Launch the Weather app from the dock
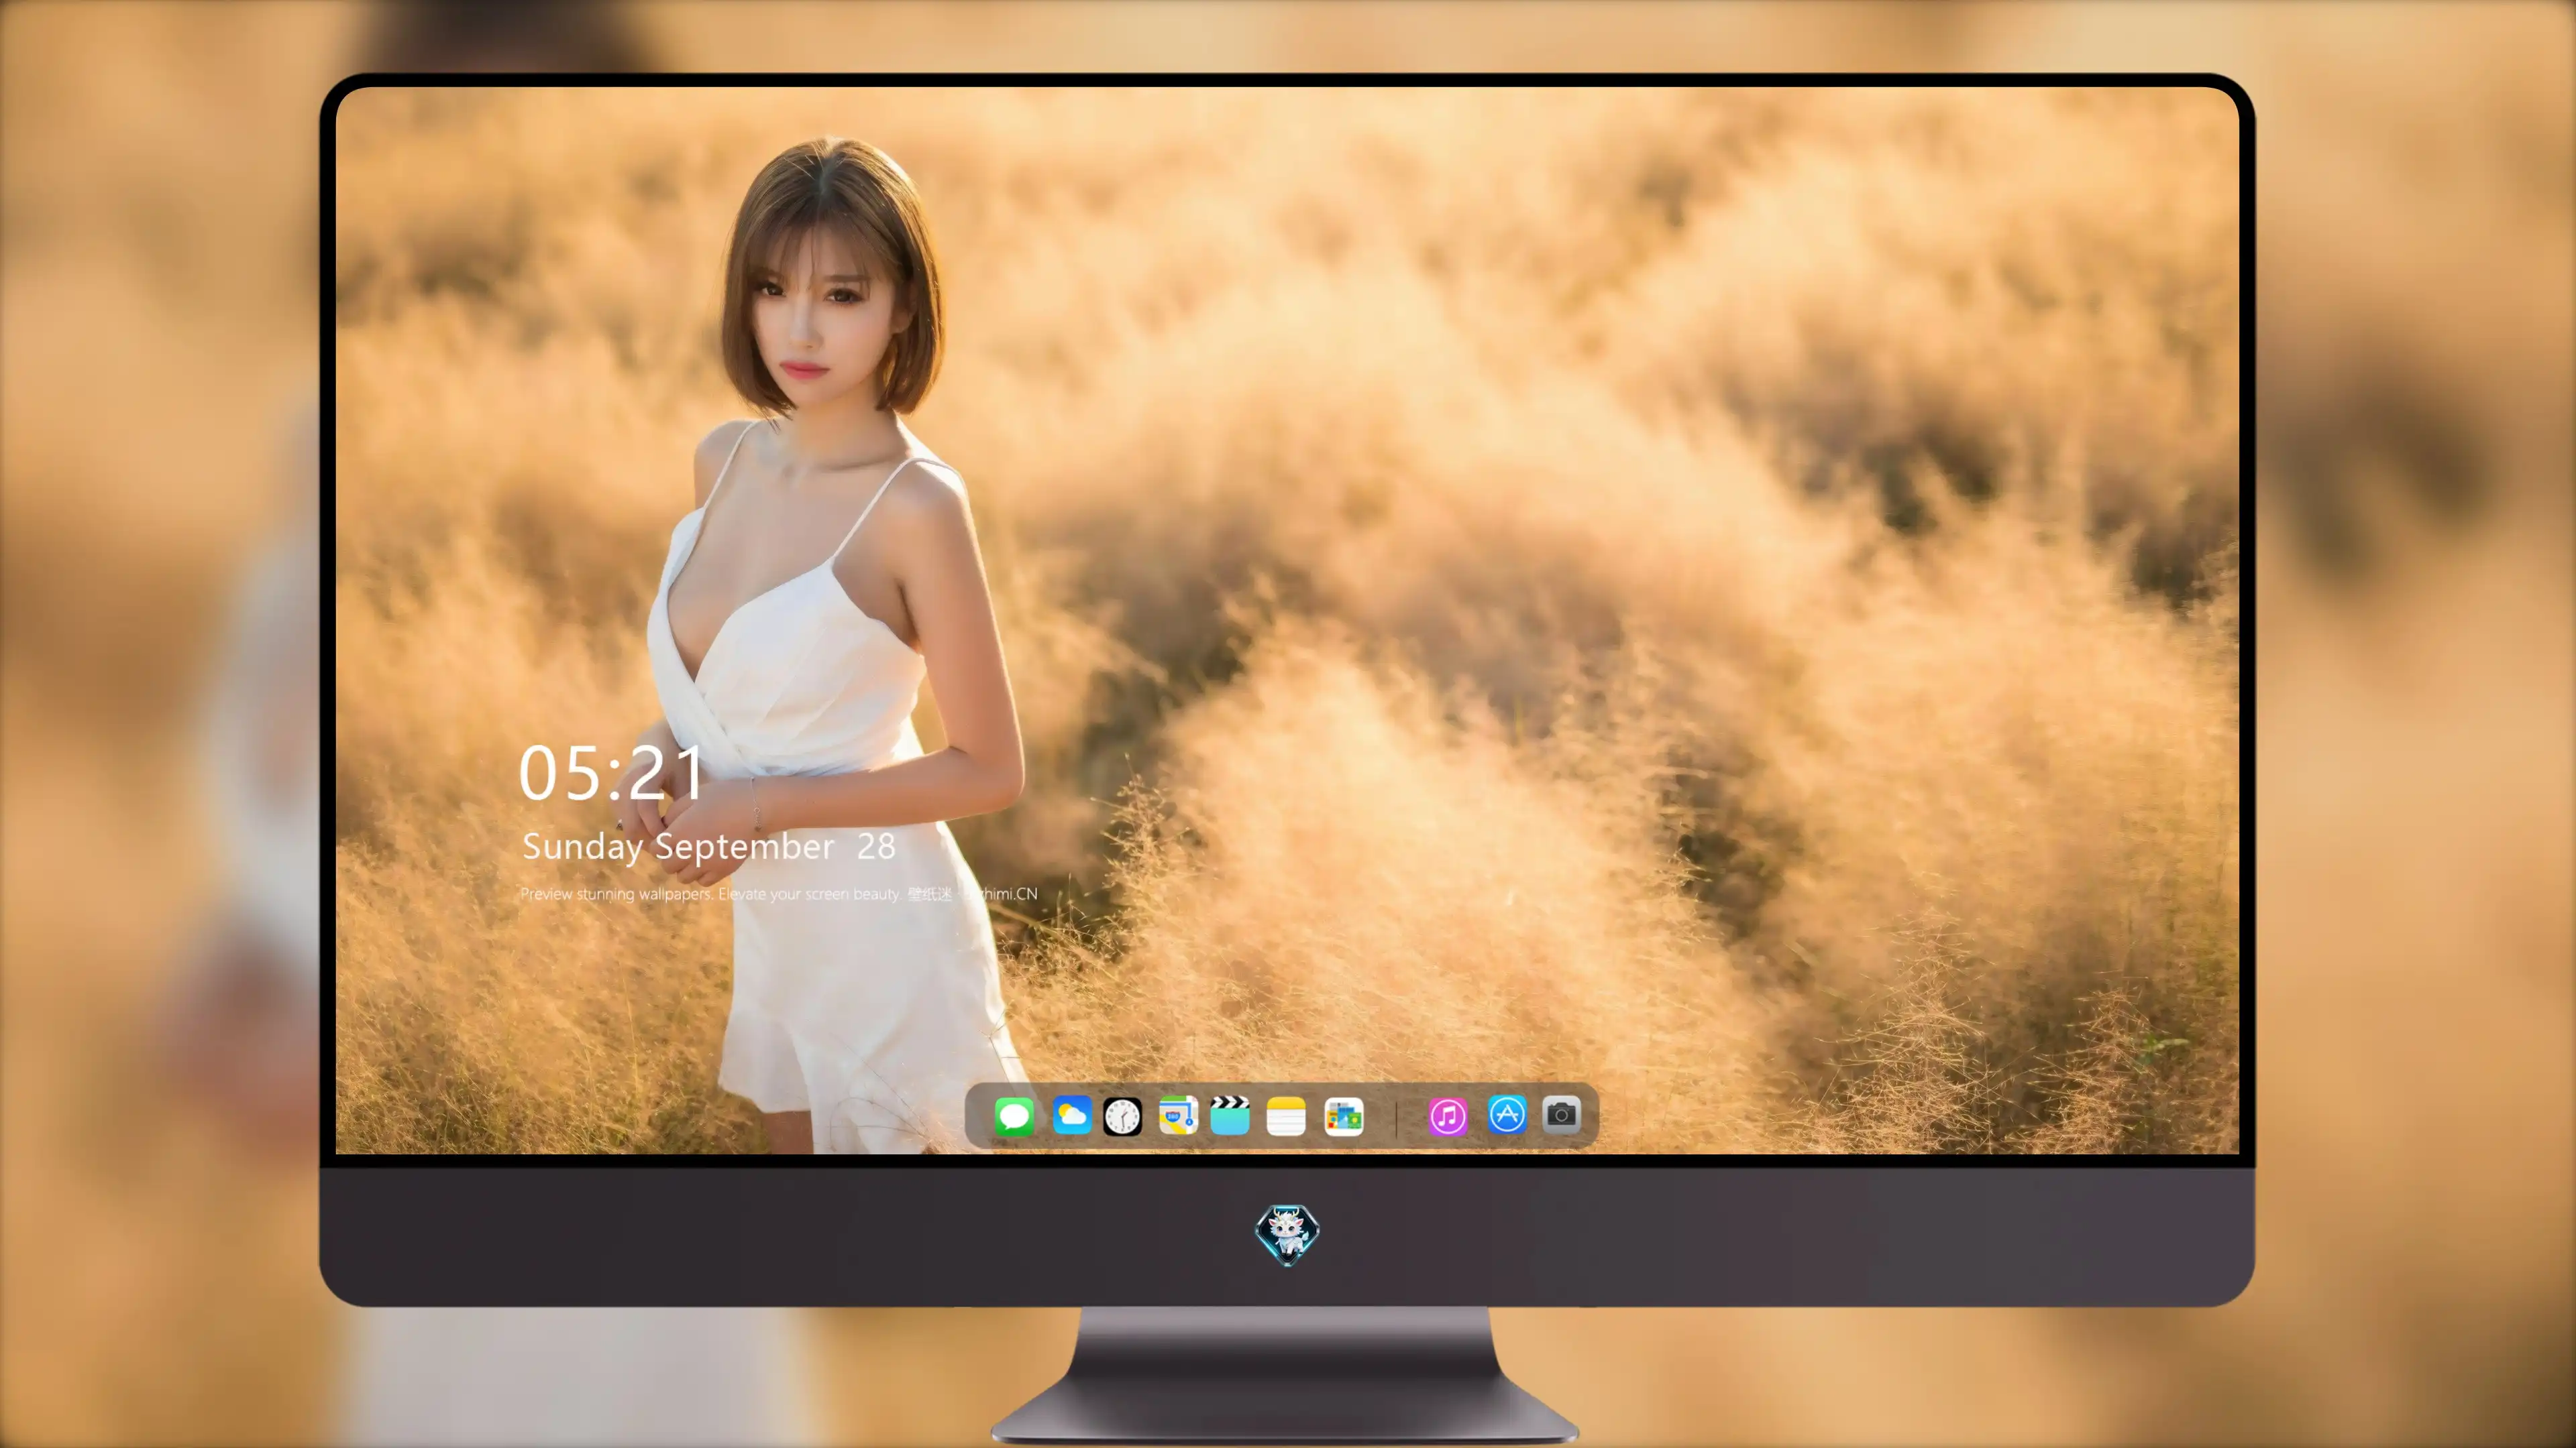Image resolution: width=2576 pixels, height=1448 pixels. click(x=1071, y=1116)
